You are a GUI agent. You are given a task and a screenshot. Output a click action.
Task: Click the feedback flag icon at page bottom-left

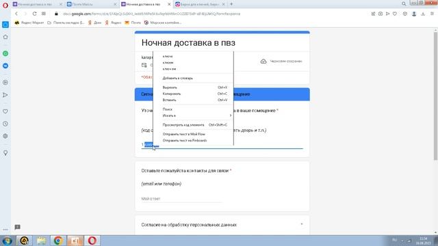(x=17, y=227)
